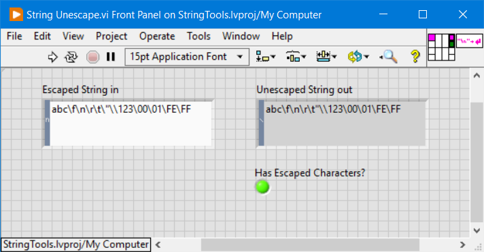Screen dimensions: 484x252
Task: Click the horizontal scrollbar left arrow
Action: pos(158,245)
